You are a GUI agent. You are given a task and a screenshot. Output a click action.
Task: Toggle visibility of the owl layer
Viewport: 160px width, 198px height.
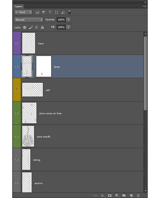click(x=17, y=90)
